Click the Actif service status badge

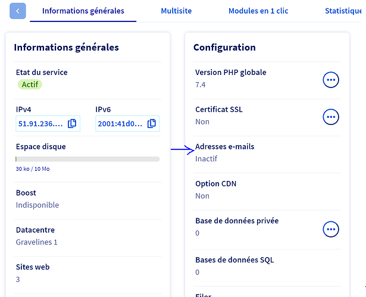[30, 85]
